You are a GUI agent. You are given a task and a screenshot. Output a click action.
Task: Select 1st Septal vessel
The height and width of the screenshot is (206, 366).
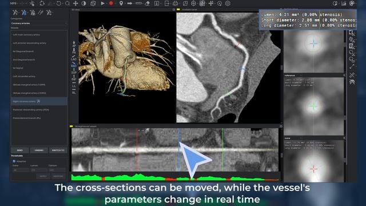39,68
